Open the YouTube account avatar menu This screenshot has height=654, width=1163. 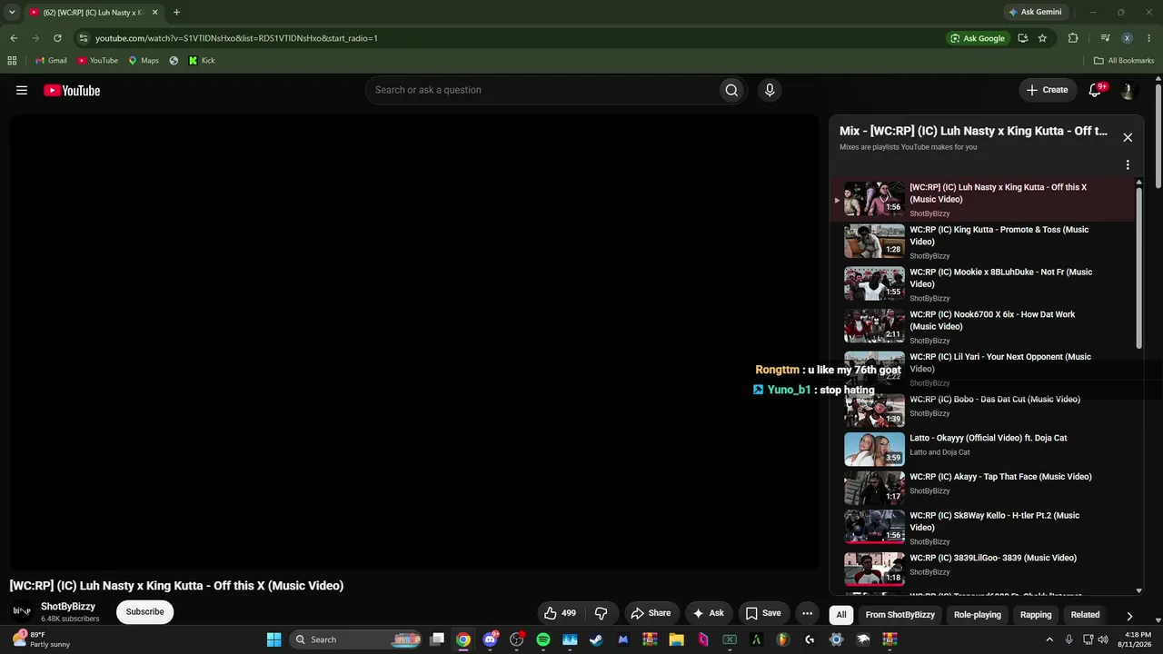pos(1128,90)
